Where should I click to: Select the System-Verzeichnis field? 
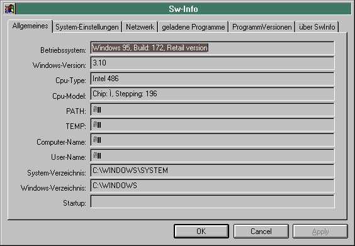coord(212,171)
